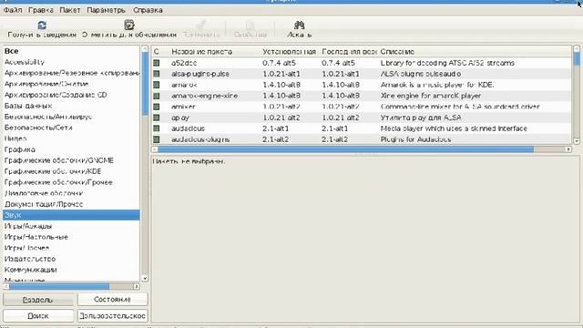Click the Состояние filter button

pyautogui.click(x=112, y=300)
